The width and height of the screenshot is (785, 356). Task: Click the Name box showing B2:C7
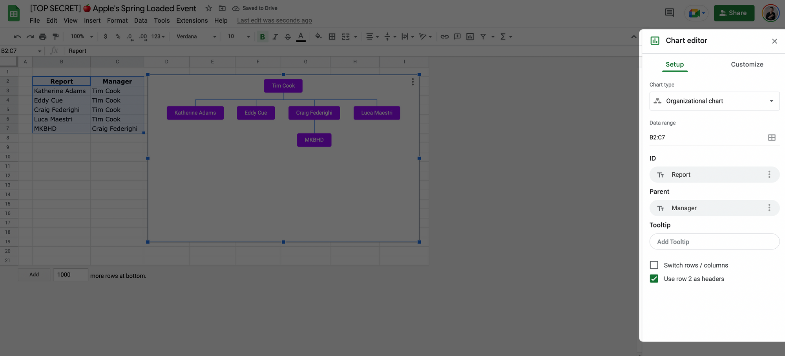tap(22, 51)
